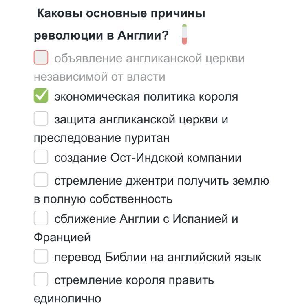This screenshot has width=287, height=306.
Task: Tick the 'перевод Библии на английский язык' checkbox
Action: pyautogui.click(x=41, y=256)
